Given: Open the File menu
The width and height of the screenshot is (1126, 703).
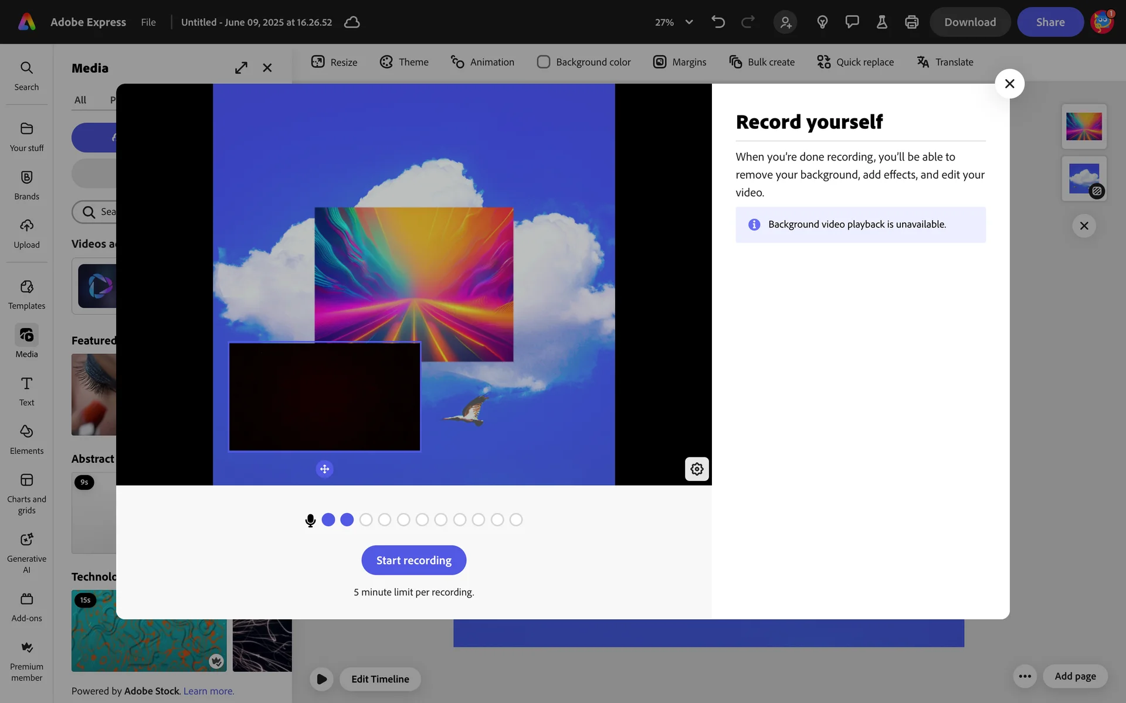Looking at the screenshot, I should (148, 22).
